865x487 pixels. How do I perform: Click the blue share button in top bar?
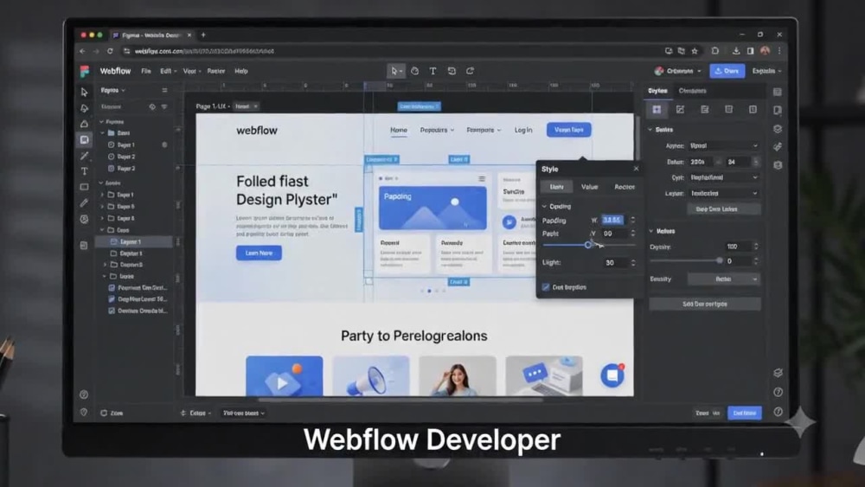(x=727, y=71)
